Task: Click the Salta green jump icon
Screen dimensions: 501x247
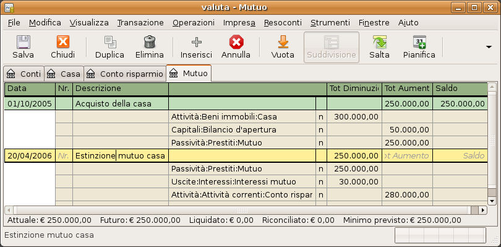Action: 380,42
